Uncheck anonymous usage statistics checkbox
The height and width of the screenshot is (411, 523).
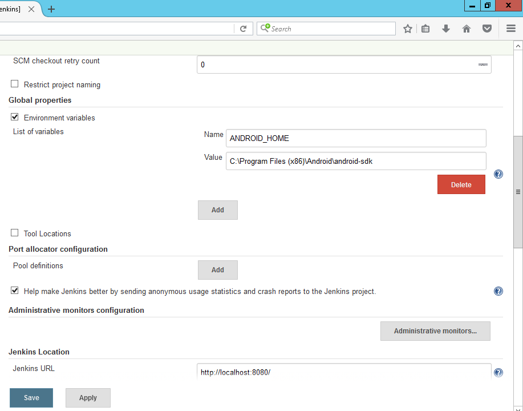[x=15, y=291]
